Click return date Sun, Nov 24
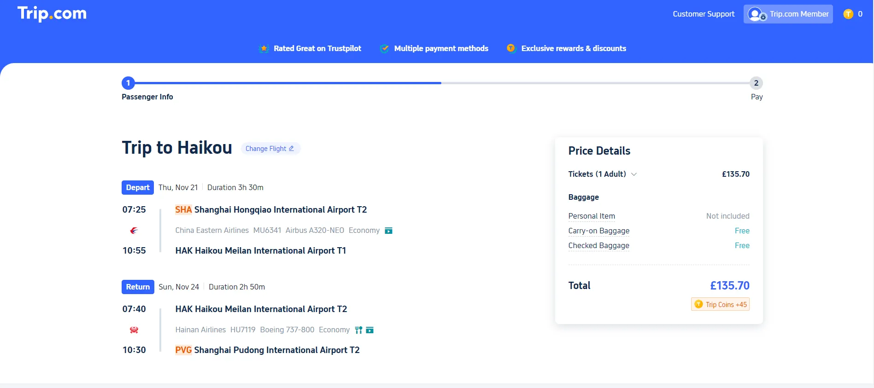 tap(179, 287)
